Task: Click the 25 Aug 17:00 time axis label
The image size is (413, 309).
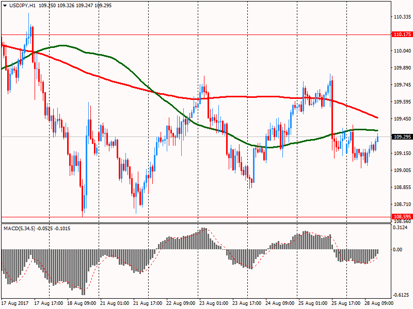Action: coord(346,303)
